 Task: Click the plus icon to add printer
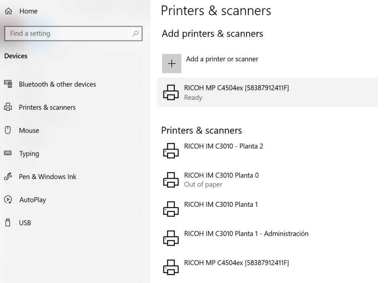(172, 63)
